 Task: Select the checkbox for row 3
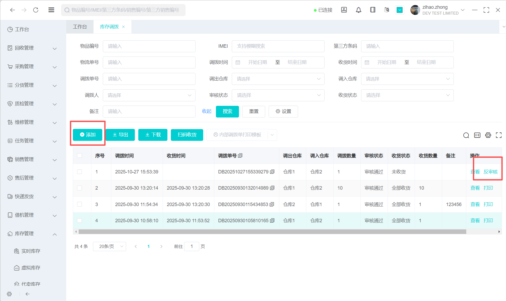coord(79,204)
